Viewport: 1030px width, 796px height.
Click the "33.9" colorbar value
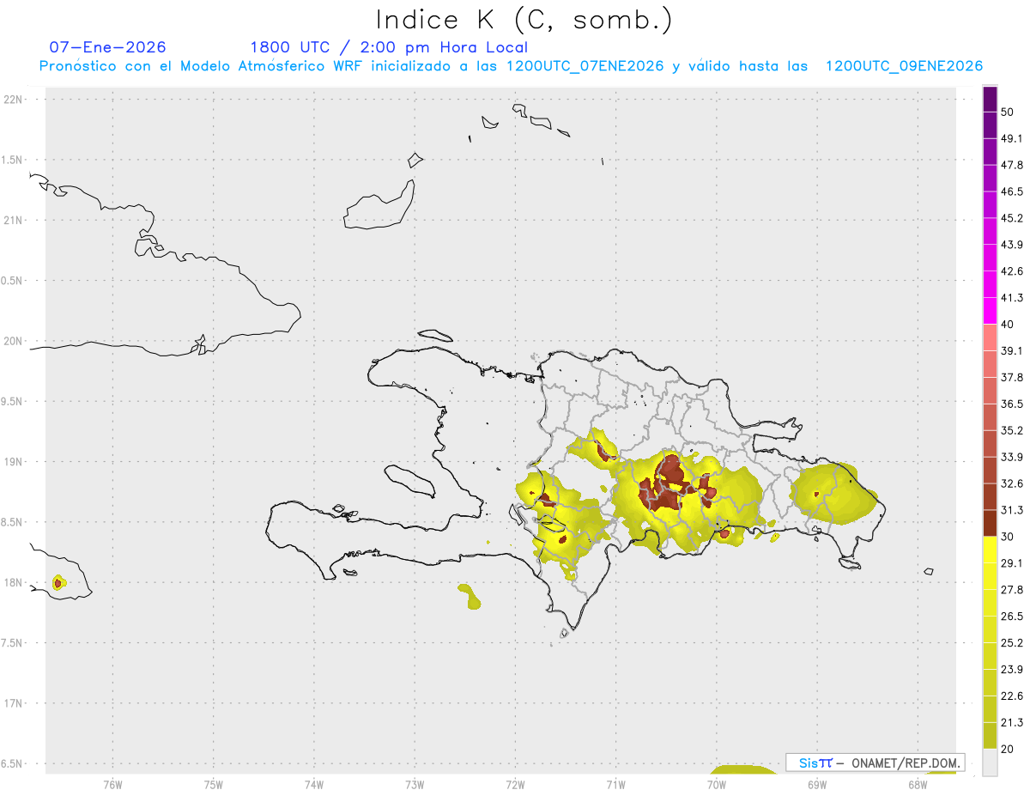click(1012, 457)
